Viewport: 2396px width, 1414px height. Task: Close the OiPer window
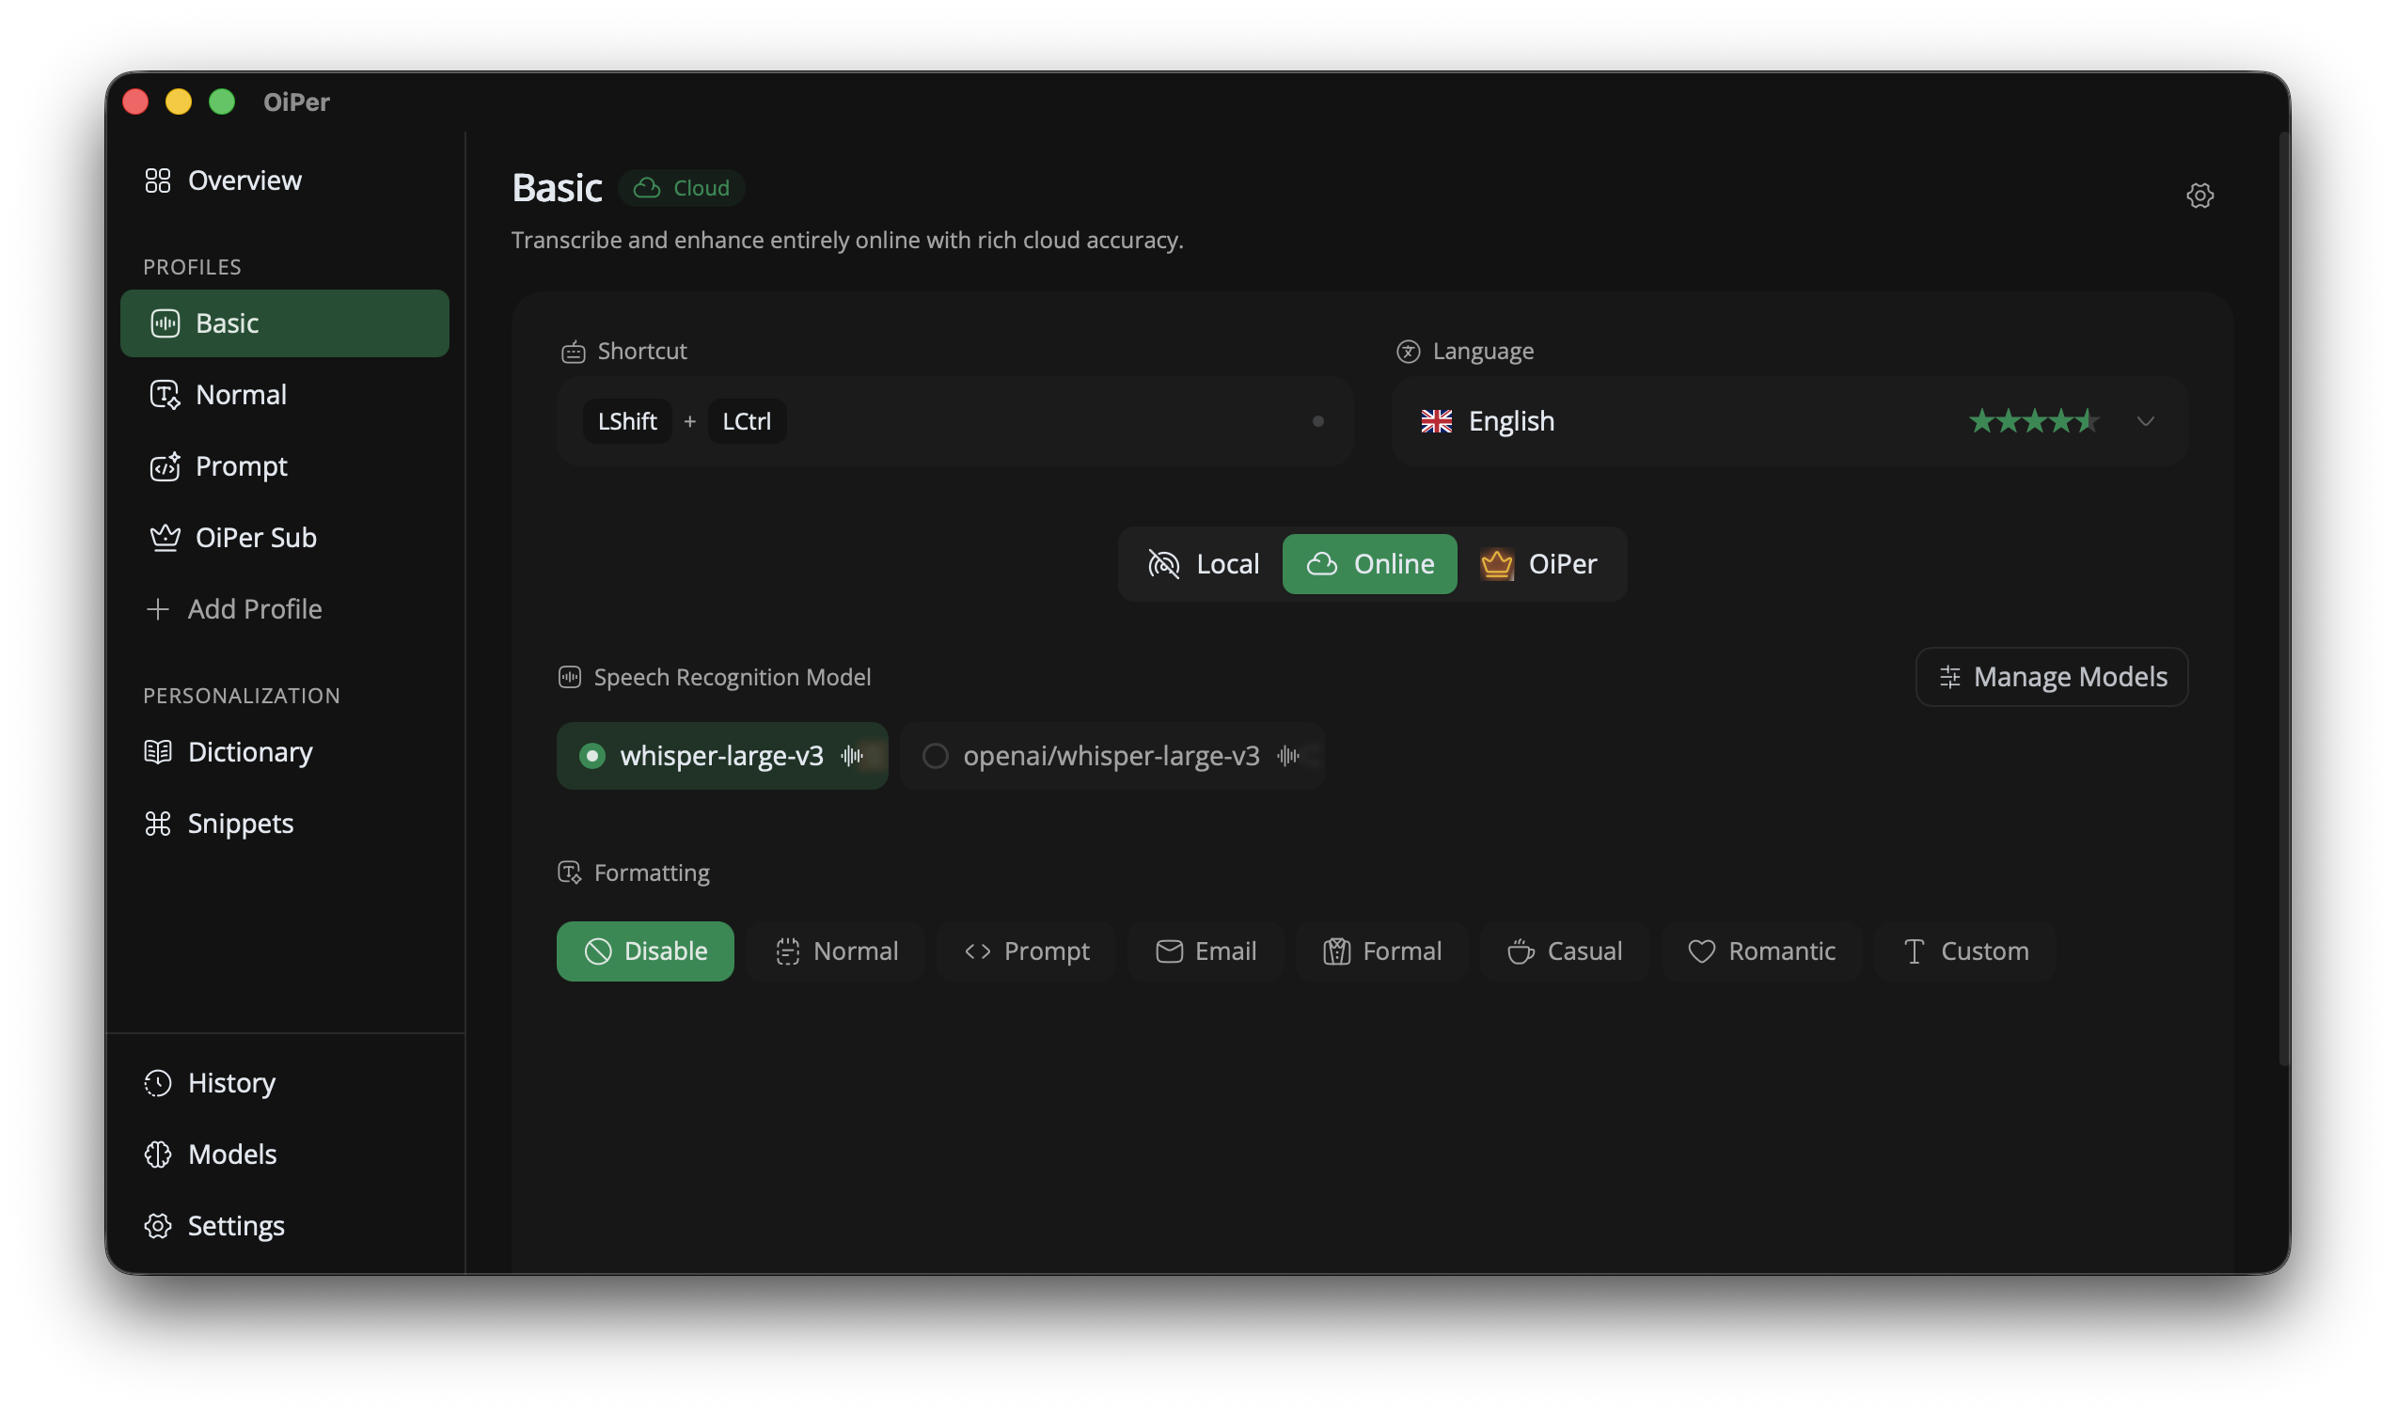tap(135, 101)
